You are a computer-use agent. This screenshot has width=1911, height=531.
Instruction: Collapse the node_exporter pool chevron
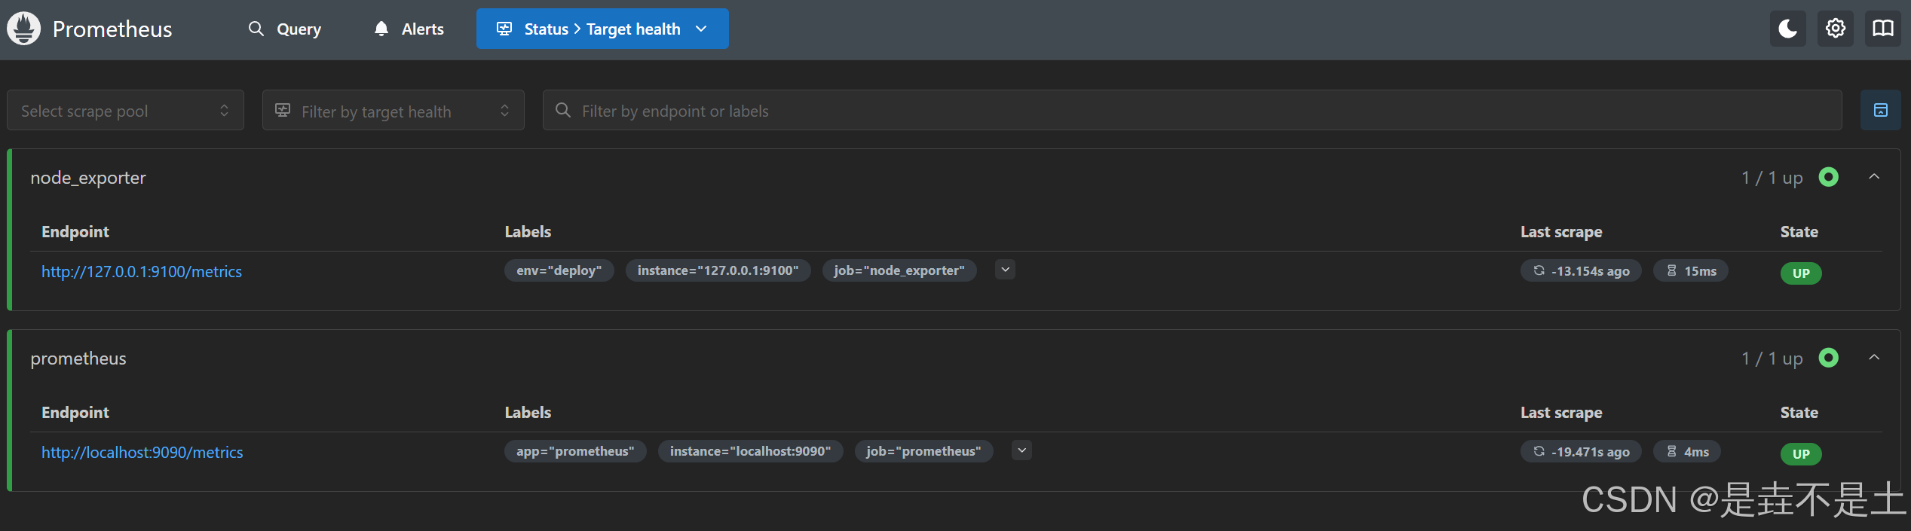coord(1874,177)
